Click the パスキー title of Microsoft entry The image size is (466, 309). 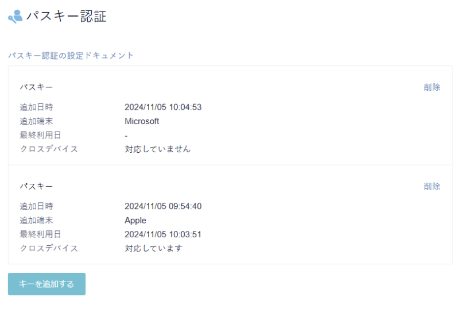coord(36,87)
